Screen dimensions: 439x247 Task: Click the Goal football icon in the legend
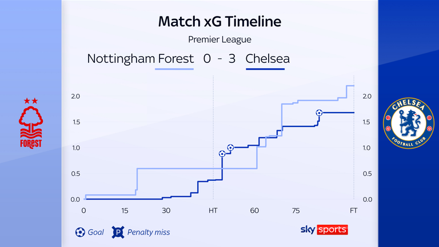click(x=79, y=232)
